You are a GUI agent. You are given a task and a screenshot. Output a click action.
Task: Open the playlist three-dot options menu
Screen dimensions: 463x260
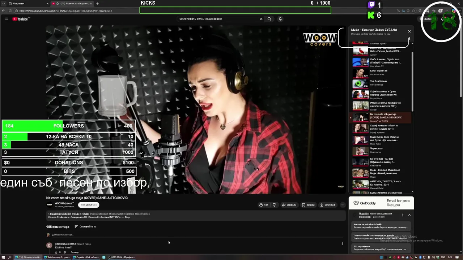[409, 39]
